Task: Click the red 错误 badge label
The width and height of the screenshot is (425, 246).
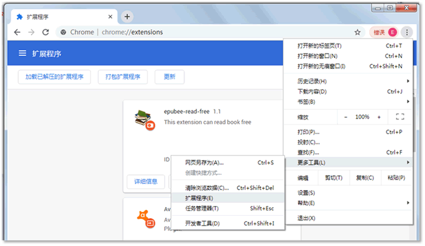Action: [379, 33]
